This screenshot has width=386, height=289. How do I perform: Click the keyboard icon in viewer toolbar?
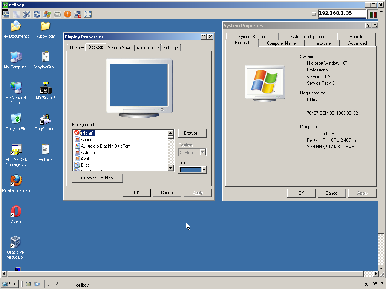[x=57, y=14]
